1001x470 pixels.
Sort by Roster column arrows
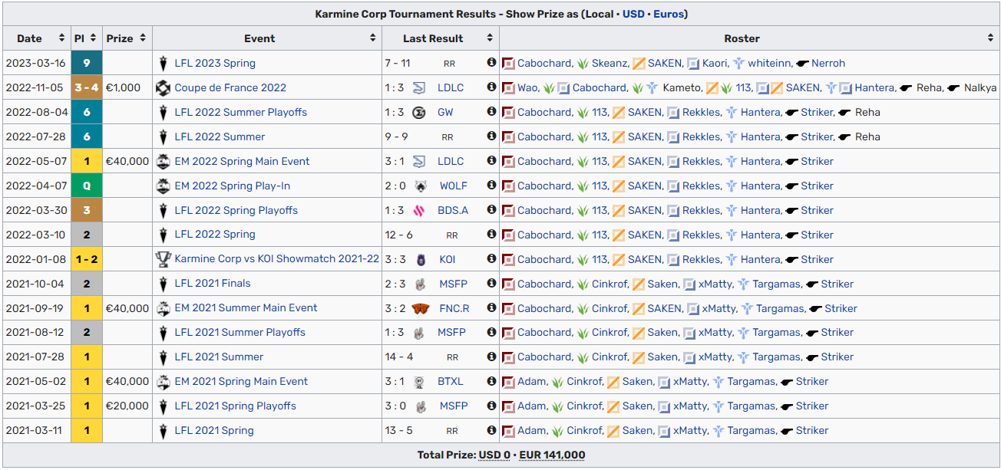pos(991,38)
